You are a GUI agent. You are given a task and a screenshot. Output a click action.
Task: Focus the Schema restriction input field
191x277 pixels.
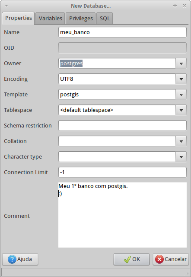[x=122, y=126]
